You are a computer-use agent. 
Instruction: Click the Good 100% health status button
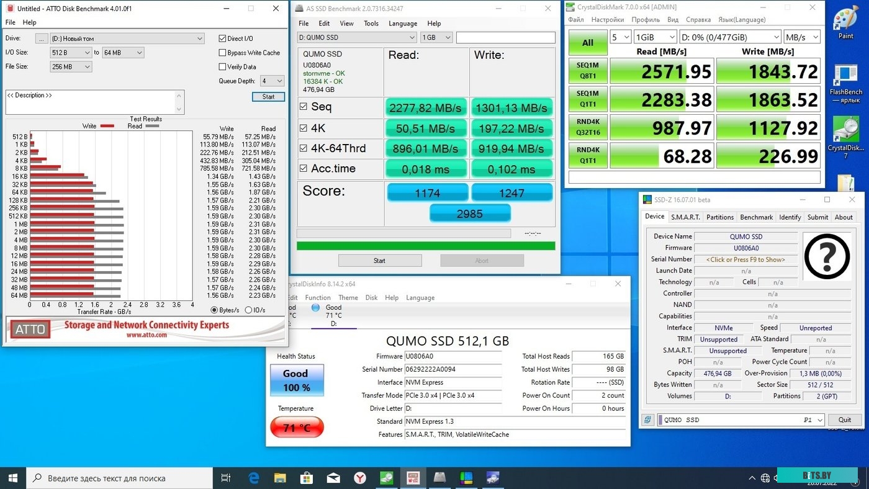297,380
